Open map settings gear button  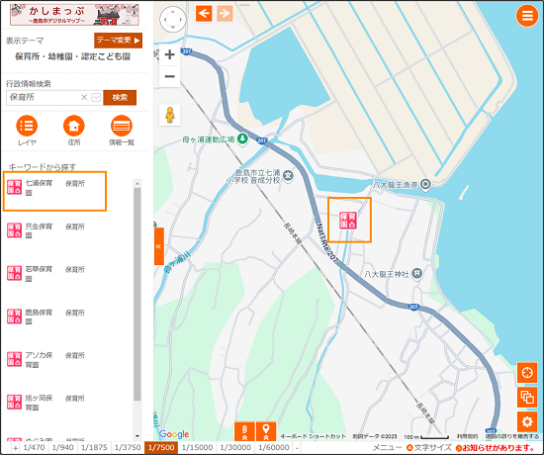[x=527, y=421]
